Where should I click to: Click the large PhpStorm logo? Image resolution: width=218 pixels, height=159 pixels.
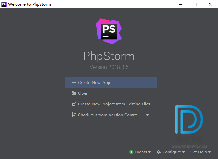109,31
